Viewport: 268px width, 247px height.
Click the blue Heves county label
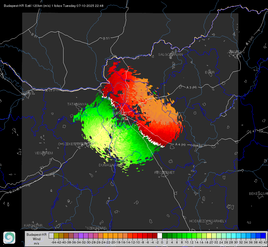click(x=202, y=112)
